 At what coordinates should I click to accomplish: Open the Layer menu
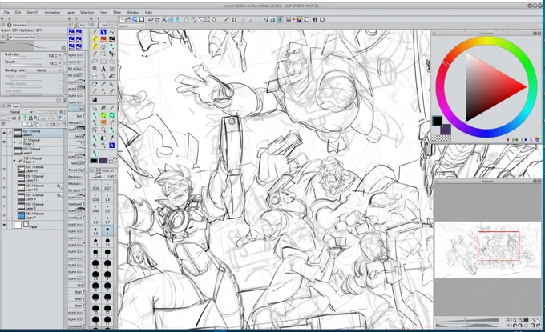71,12
